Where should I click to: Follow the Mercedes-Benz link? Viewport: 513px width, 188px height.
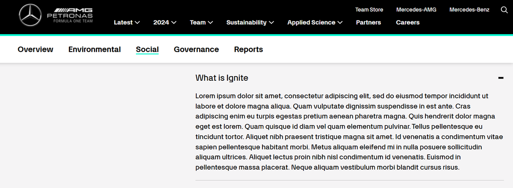point(469,9)
